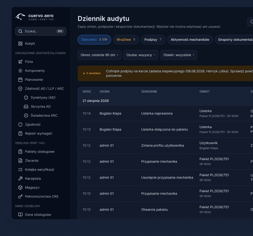
Task: Click the 21 sierpnia 2026 date group row
Action: (x=165, y=101)
